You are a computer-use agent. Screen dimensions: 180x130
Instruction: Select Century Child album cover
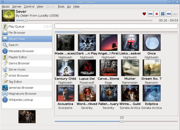[65, 68]
